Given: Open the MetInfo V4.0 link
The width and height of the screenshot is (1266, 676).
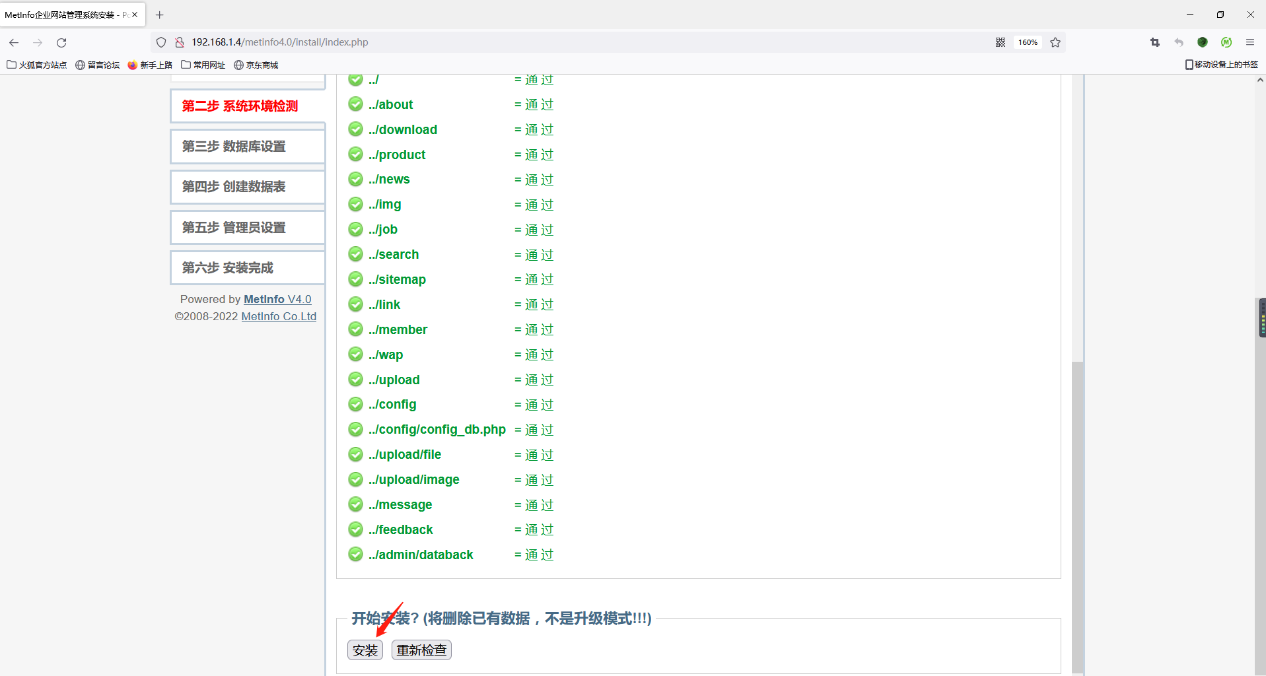Looking at the screenshot, I should tap(277, 299).
